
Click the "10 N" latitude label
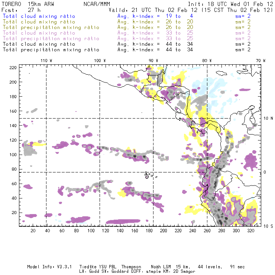[x=268, y=119]
